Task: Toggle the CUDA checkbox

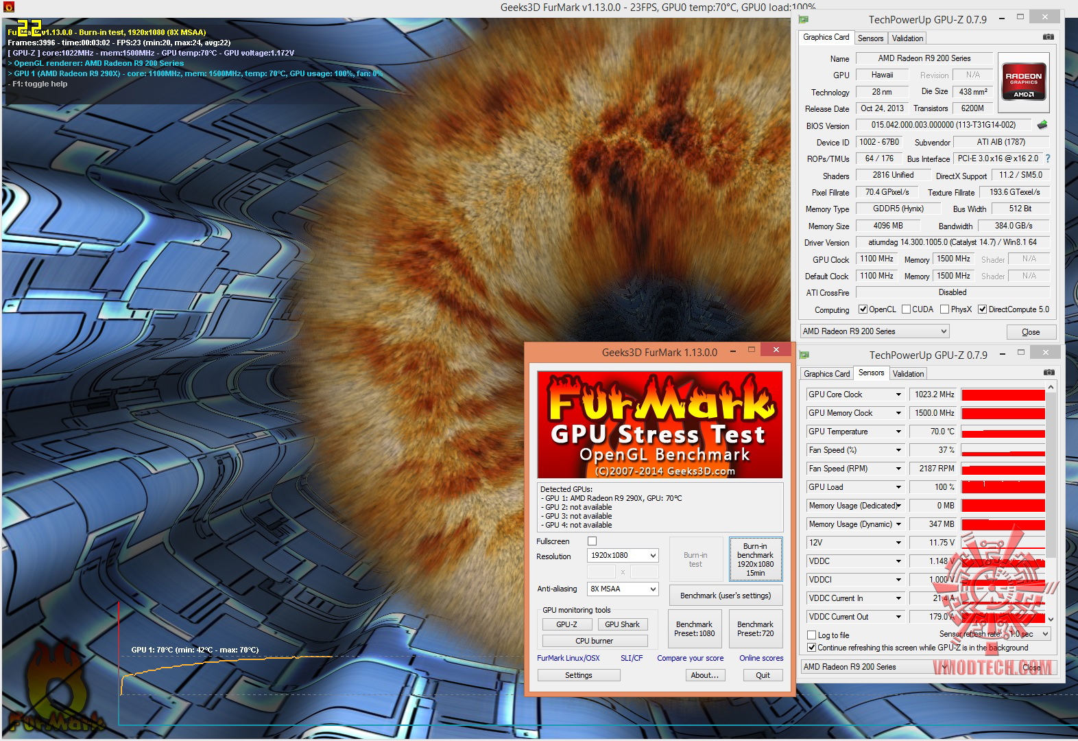Action: [x=907, y=309]
